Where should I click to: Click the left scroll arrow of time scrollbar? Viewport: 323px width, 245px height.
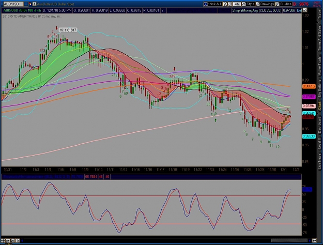pyautogui.click(x=22, y=240)
